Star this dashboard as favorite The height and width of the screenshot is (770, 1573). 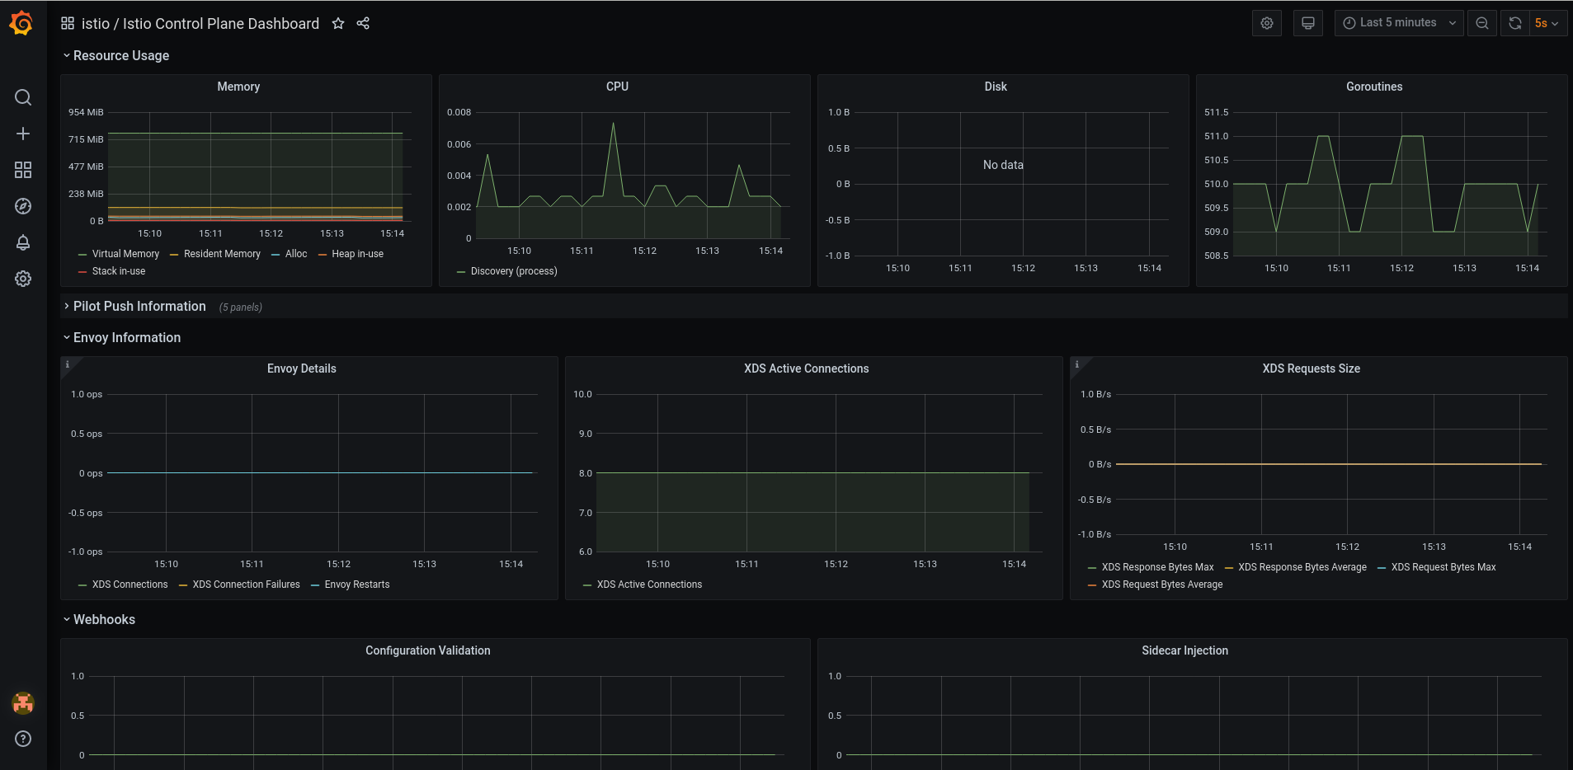338,24
